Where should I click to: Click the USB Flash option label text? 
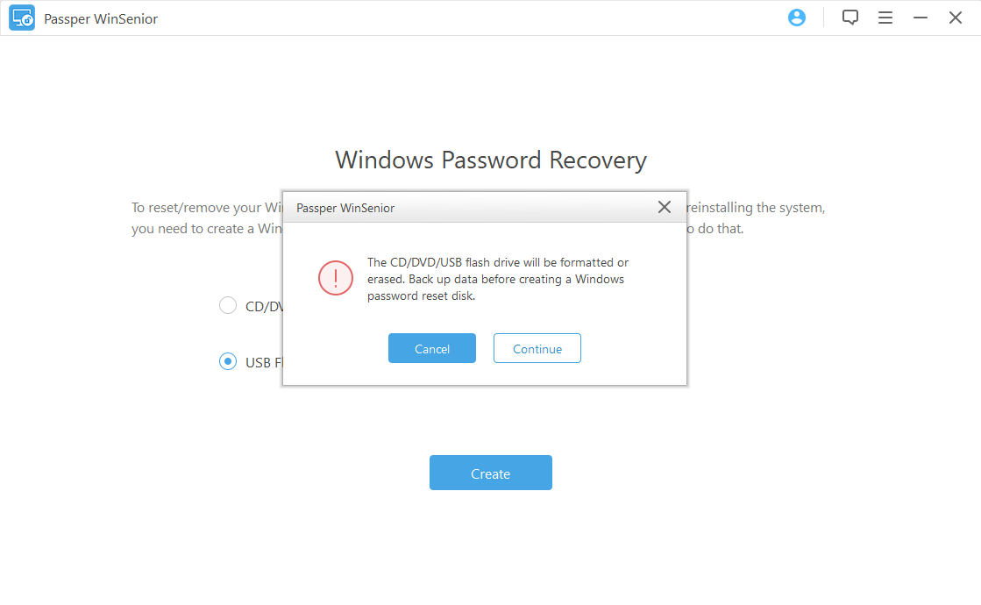pyautogui.click(x=262, y=362)
